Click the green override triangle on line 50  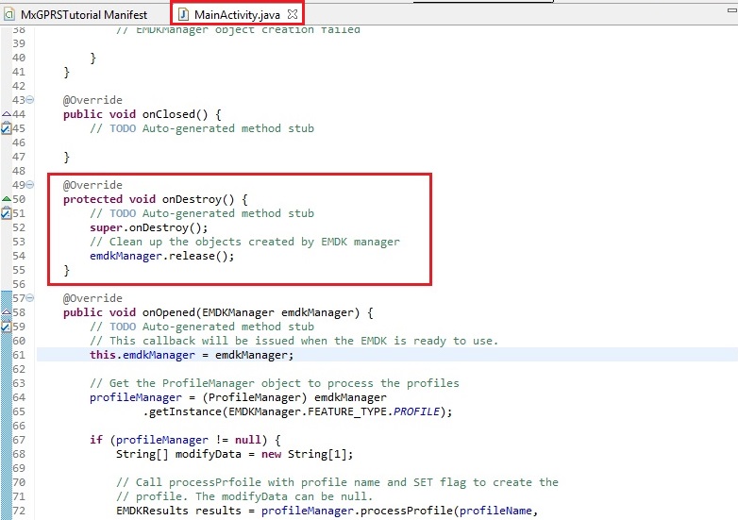[6, 199]
